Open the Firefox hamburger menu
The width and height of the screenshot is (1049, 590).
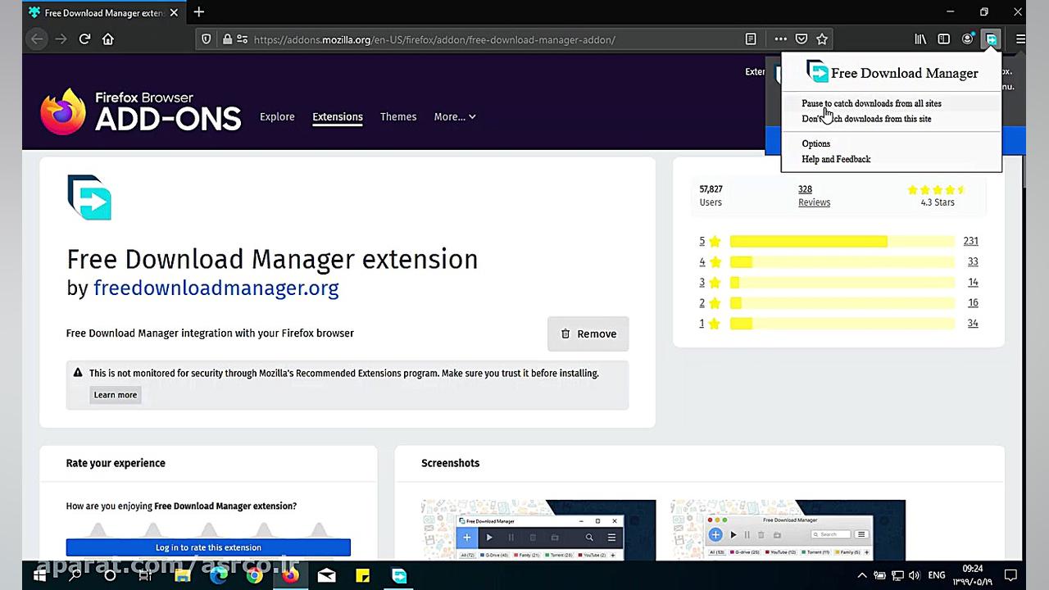tap(1020, 39)
